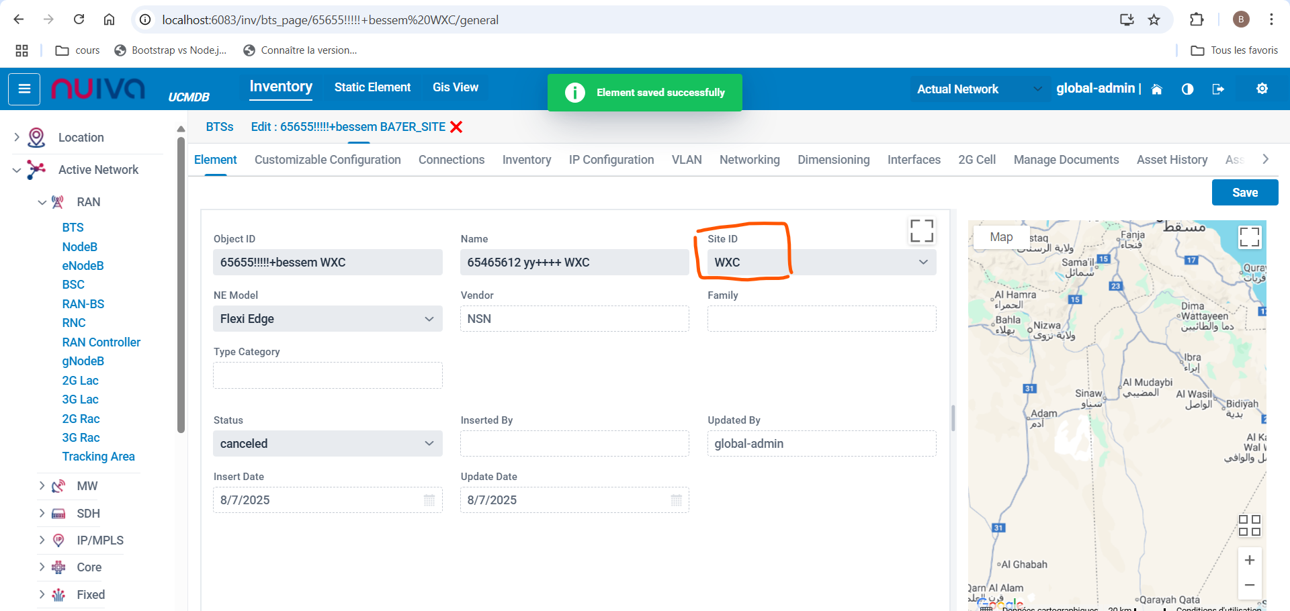
Task: Close the Edit BTS tab with red X
Action: [x=456, y=127]
